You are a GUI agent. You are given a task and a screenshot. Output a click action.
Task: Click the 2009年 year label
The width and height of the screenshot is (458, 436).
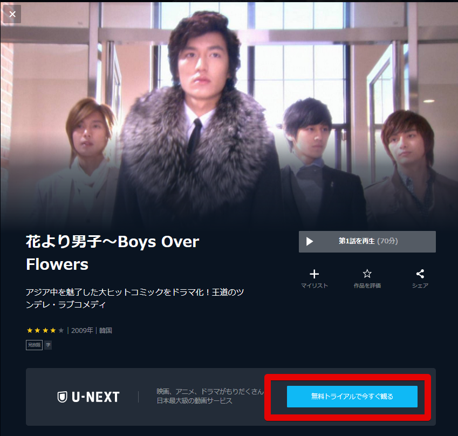pos(82,330)
